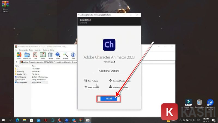
Task: Open the Learn & Support option
Action: click(92, 87)
